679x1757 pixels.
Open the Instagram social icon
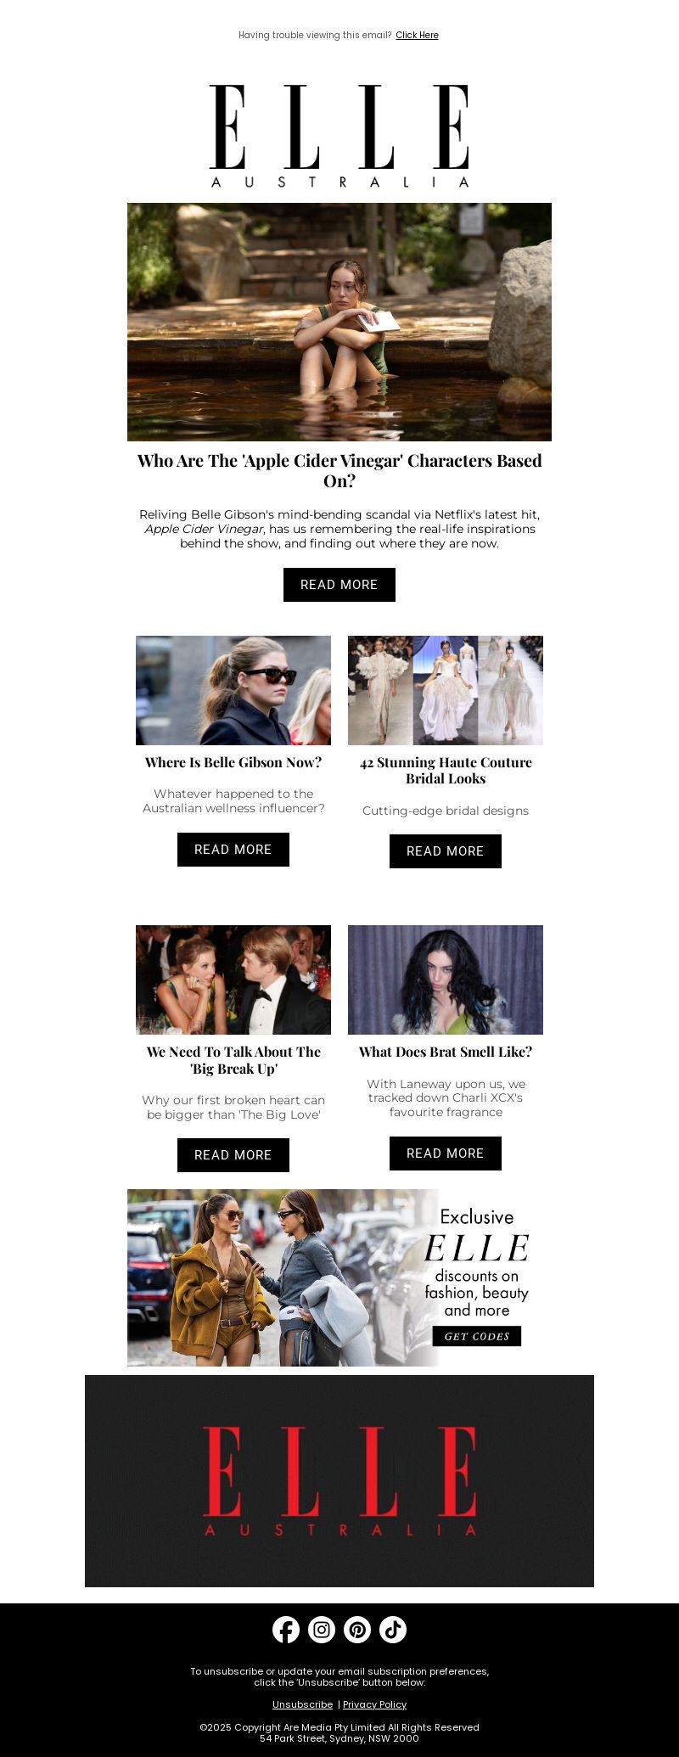point(322,1630)
